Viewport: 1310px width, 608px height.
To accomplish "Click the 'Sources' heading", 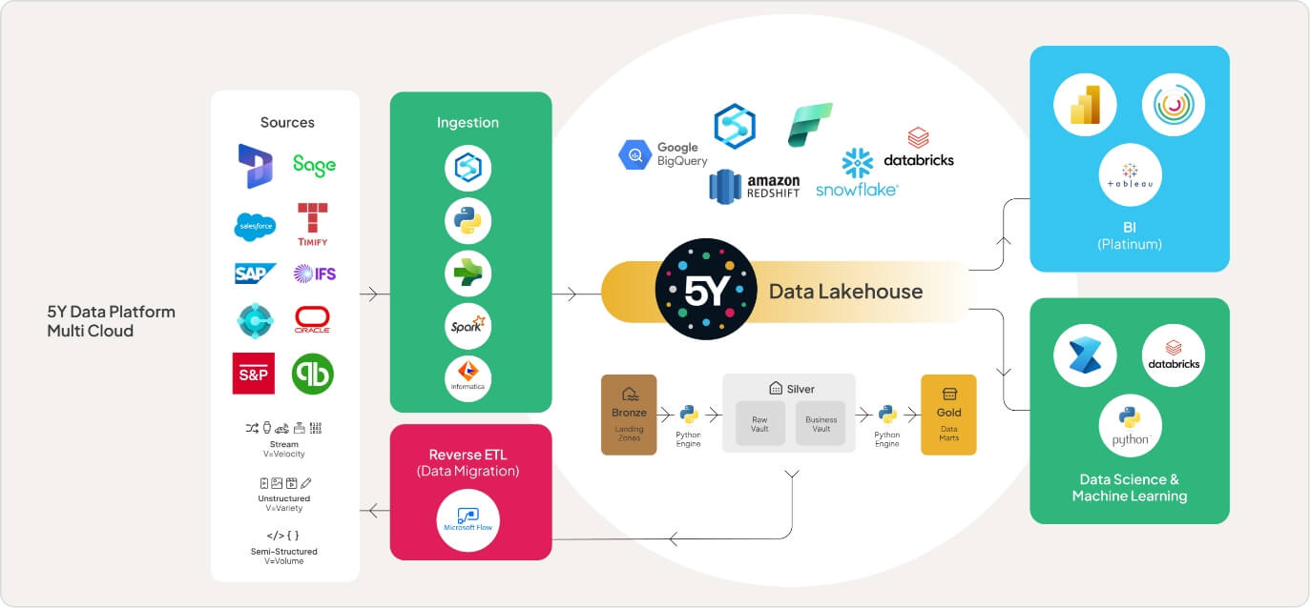I will [x=287, y=122].
